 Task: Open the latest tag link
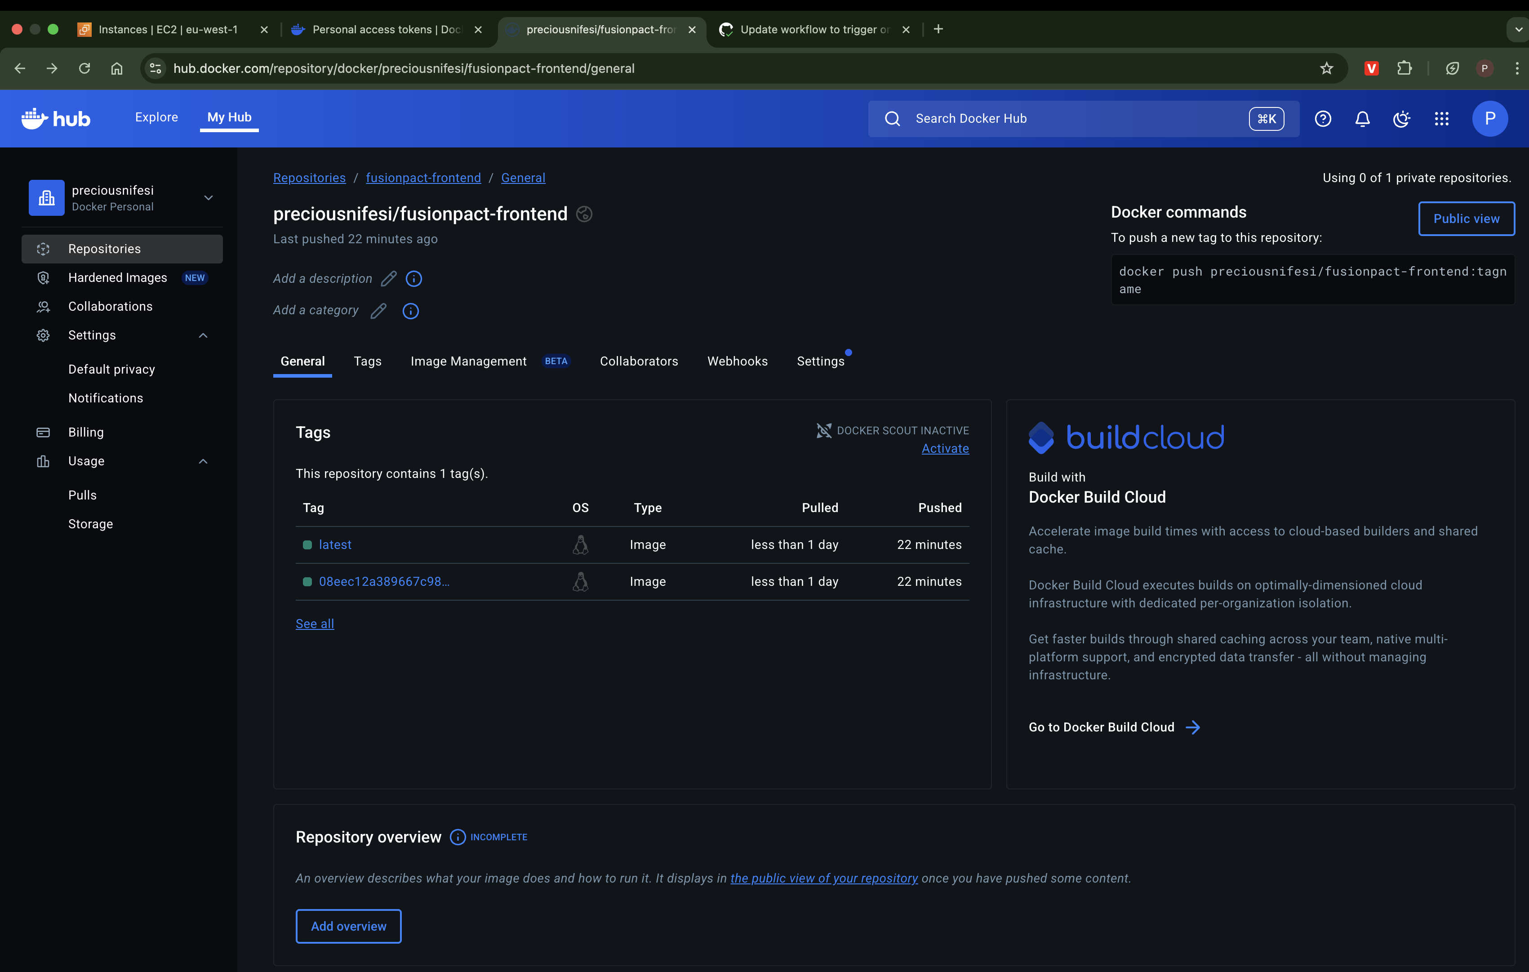(335, 544)
